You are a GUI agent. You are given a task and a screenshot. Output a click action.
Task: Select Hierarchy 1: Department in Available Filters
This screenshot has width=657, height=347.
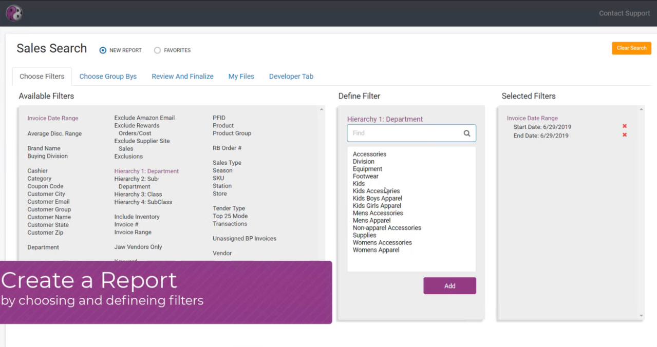(146, 171)
